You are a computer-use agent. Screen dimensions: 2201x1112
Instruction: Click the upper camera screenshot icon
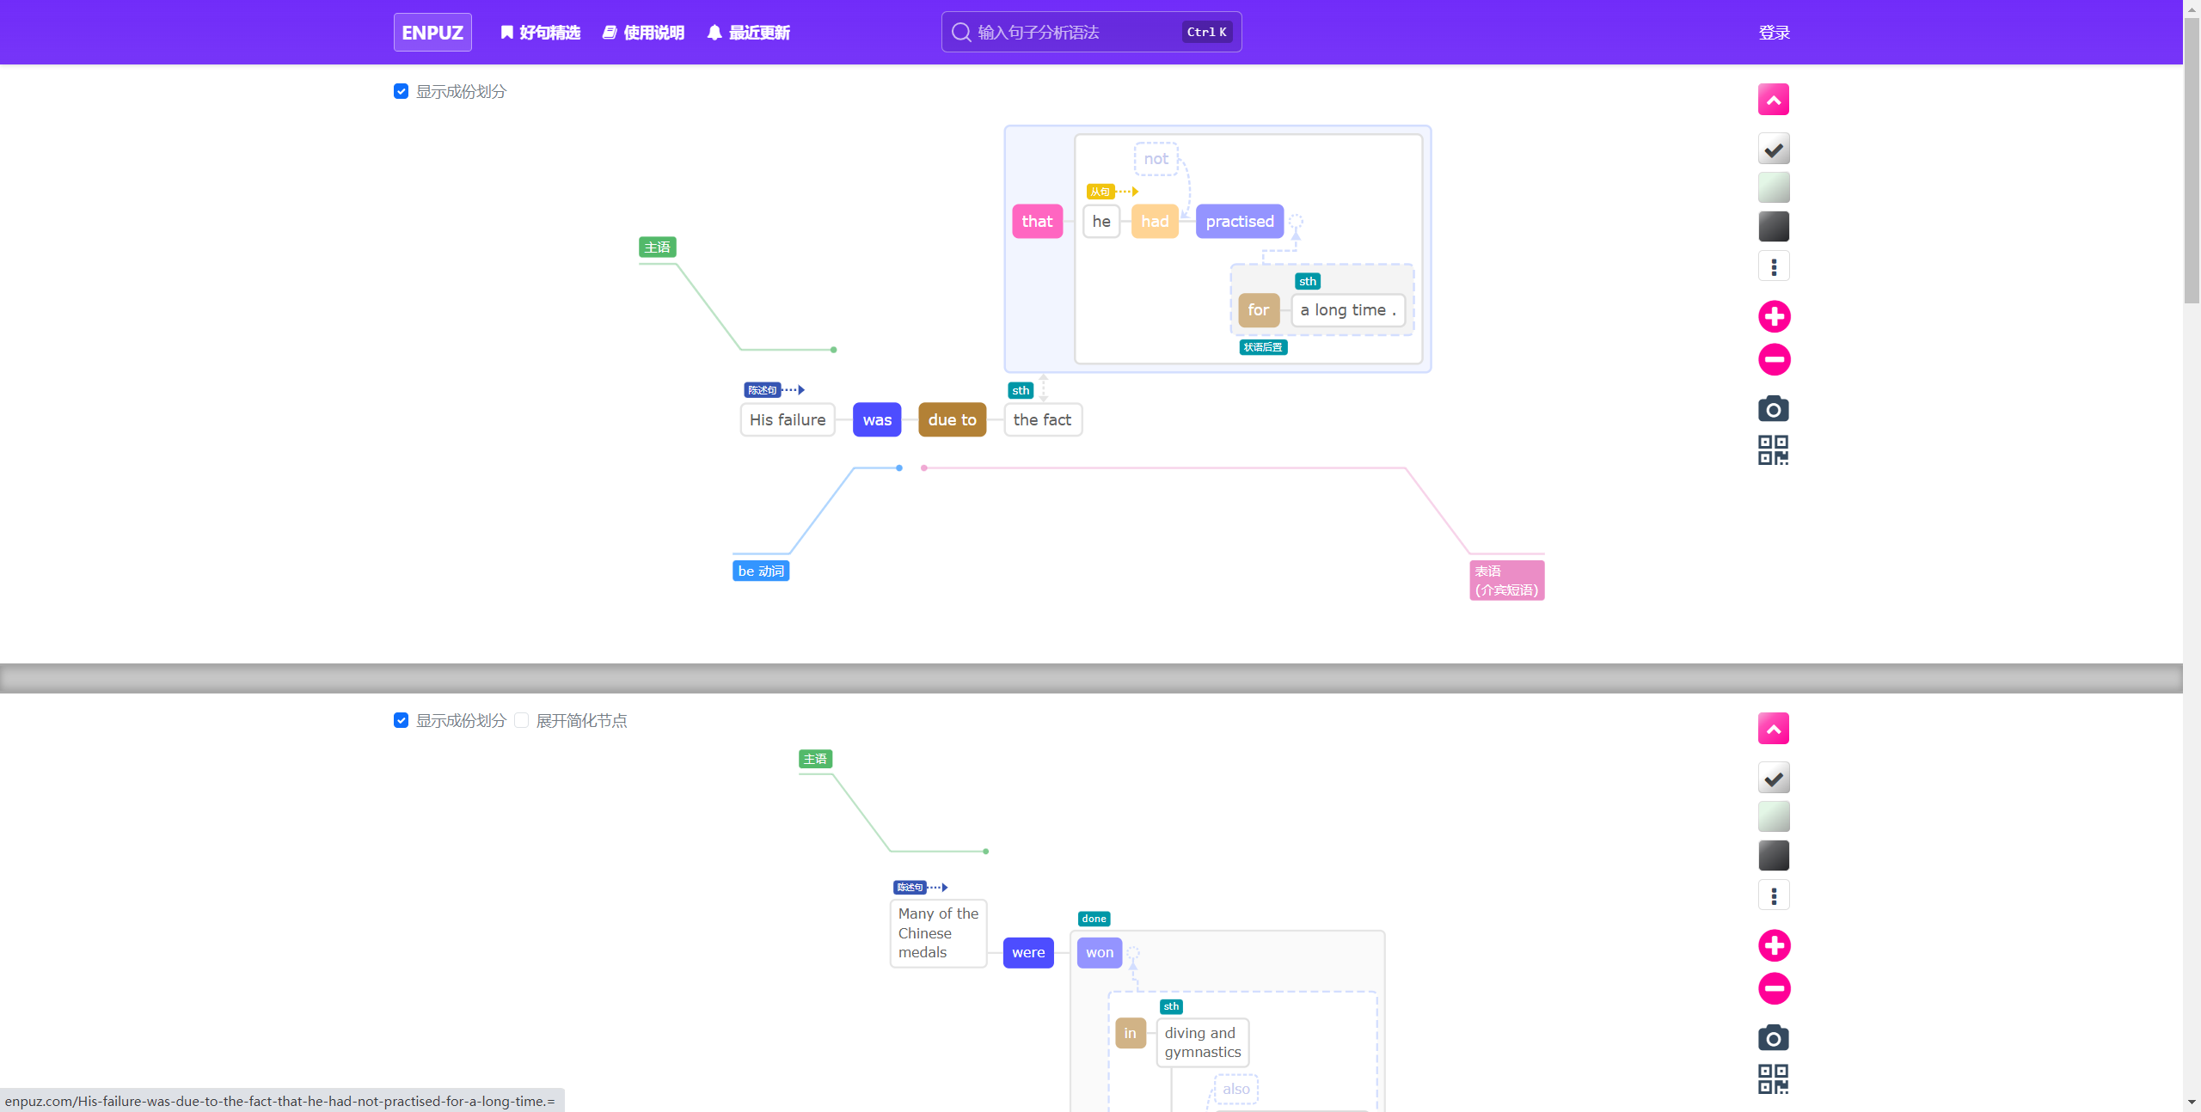(x=1773, y=409)
